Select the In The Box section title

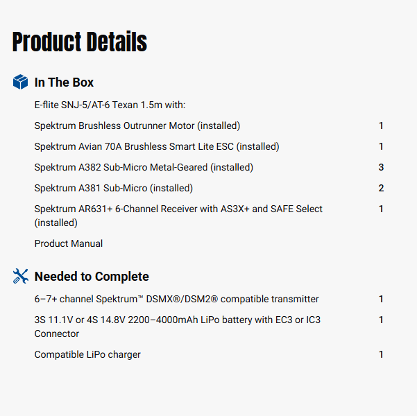64,83
